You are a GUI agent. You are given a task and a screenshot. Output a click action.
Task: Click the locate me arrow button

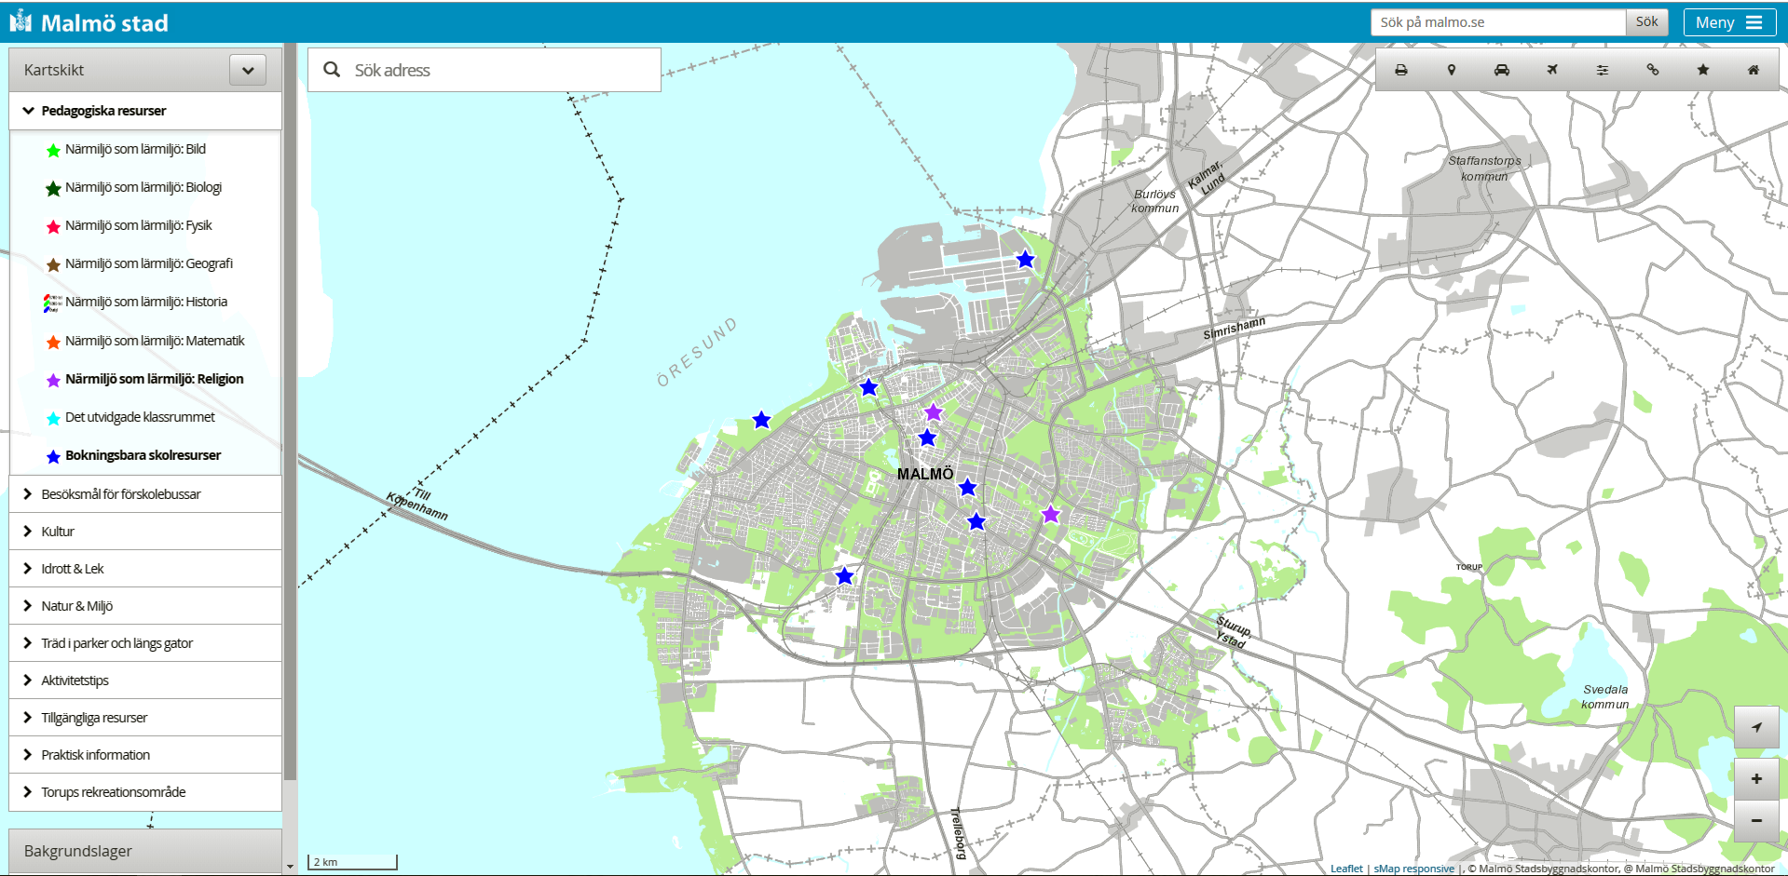click(x=1756, y=727)
